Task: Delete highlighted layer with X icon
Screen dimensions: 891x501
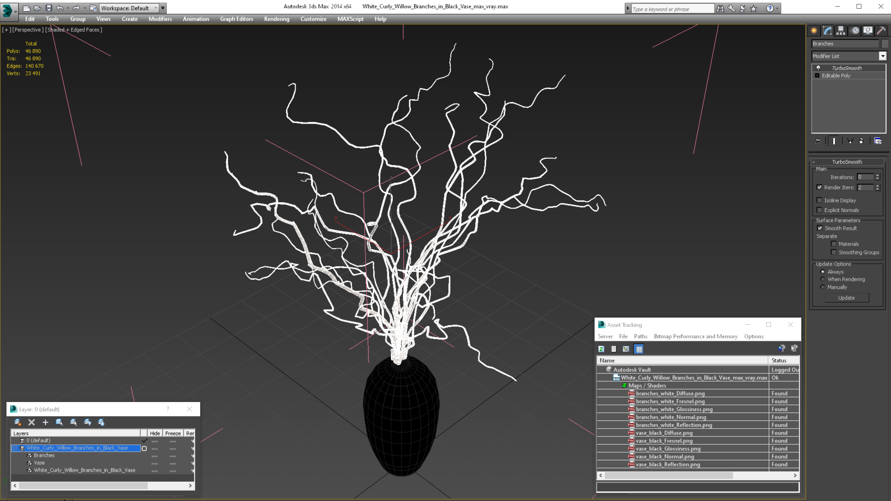Action: coord(32,422)
